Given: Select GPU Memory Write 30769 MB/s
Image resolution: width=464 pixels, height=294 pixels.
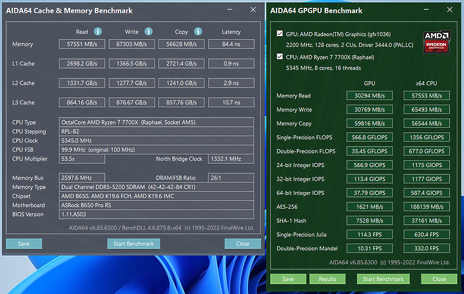Looking at the screenshot, I should click(x=370, y=110).
